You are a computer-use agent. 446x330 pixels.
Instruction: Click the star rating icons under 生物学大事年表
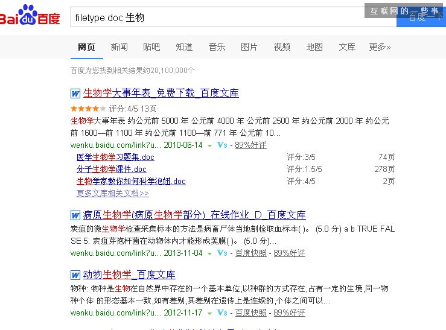coord(88,109)
